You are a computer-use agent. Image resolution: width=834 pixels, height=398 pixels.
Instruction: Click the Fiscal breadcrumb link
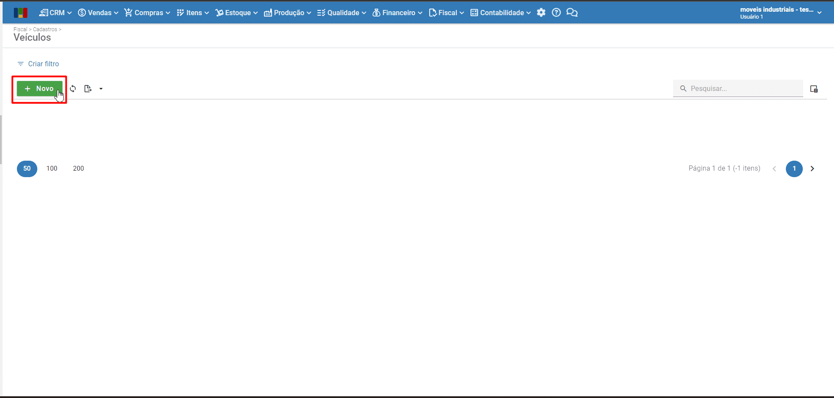click(x=20, y=29)
